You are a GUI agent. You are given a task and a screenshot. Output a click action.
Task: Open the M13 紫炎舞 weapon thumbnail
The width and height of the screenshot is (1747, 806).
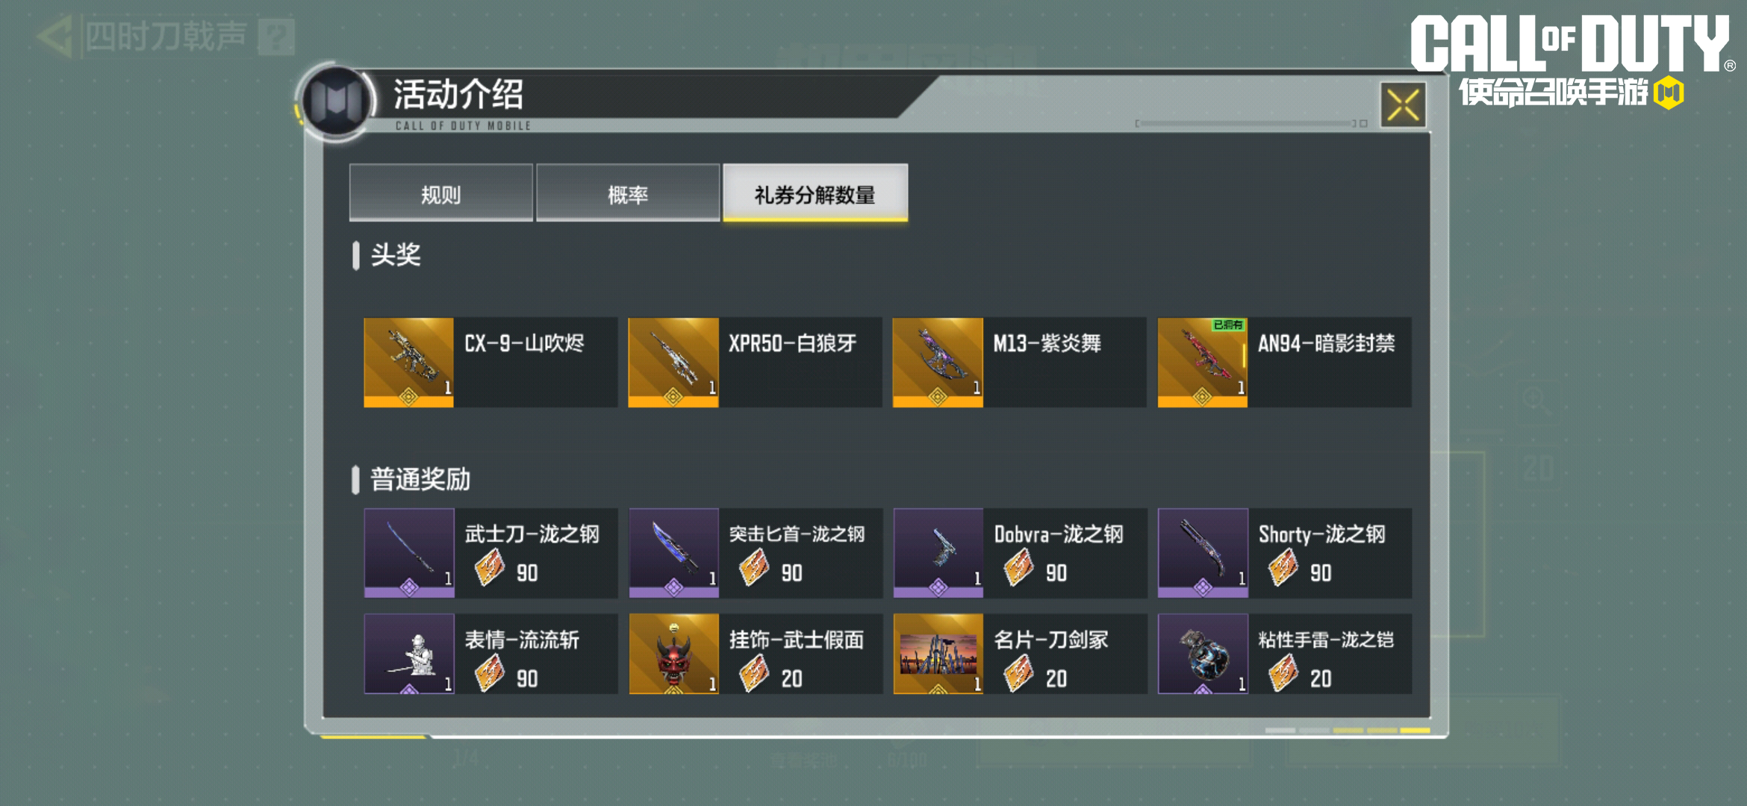pos(938,362)
